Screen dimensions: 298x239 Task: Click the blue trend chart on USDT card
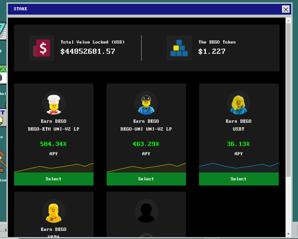pos(239,168)
